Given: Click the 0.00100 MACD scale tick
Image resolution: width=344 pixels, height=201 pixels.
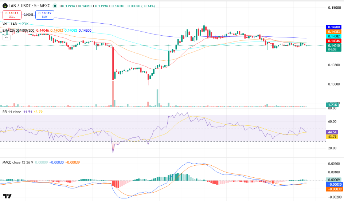Looking at the screenshot, I should coord(334,172).
